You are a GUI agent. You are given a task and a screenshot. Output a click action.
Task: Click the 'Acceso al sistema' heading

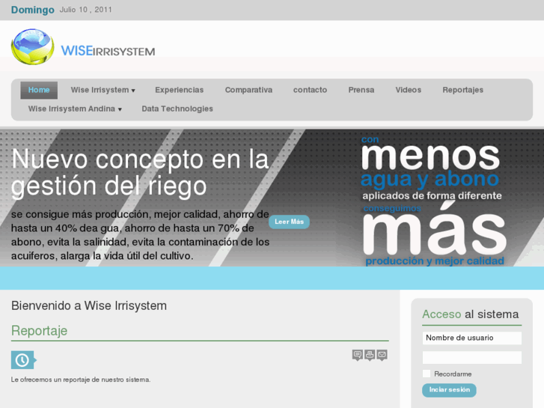click(x=470, y=314)
